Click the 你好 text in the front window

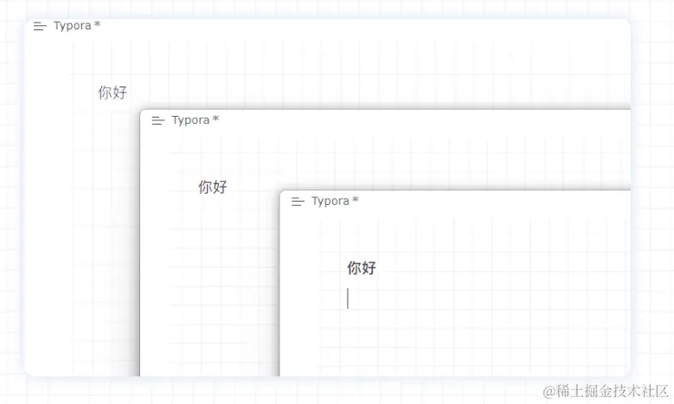(x=362, y=268)
